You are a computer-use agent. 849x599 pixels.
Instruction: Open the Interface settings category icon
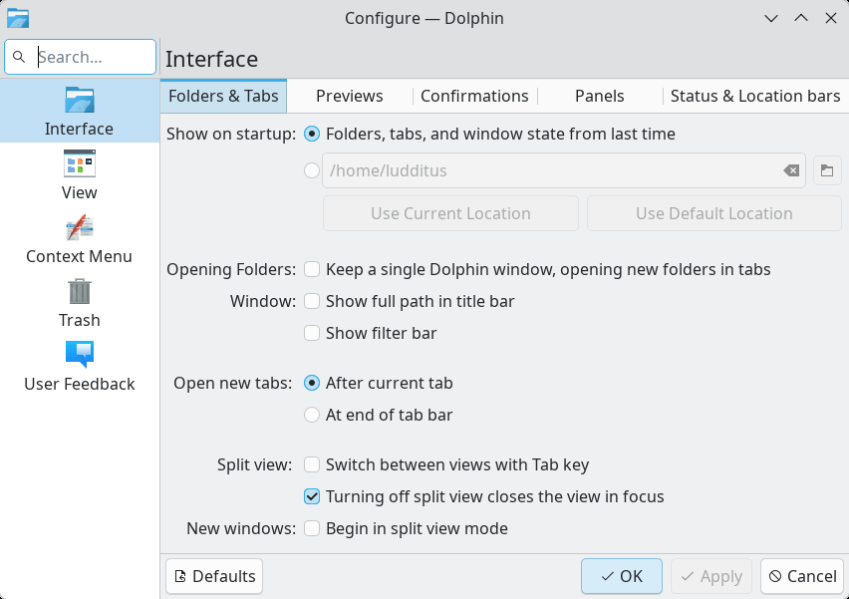[x=80, y=101]
